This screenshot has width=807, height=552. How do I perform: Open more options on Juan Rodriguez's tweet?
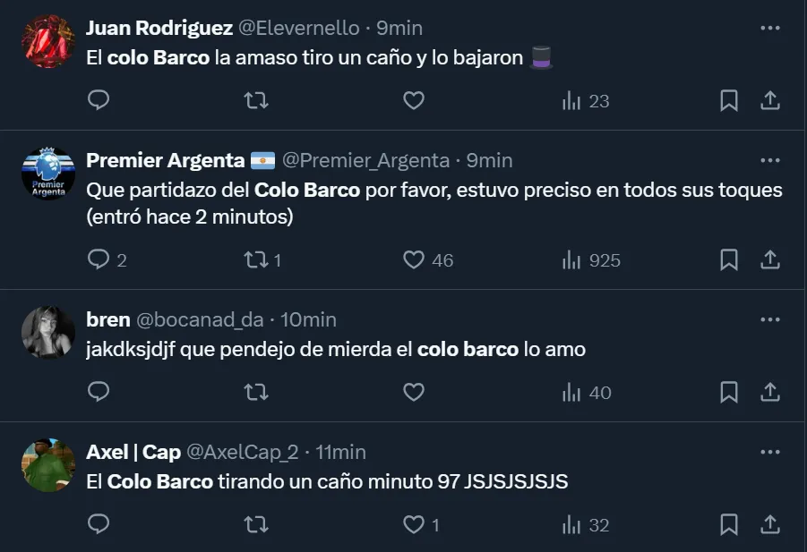tap(769, 28)
